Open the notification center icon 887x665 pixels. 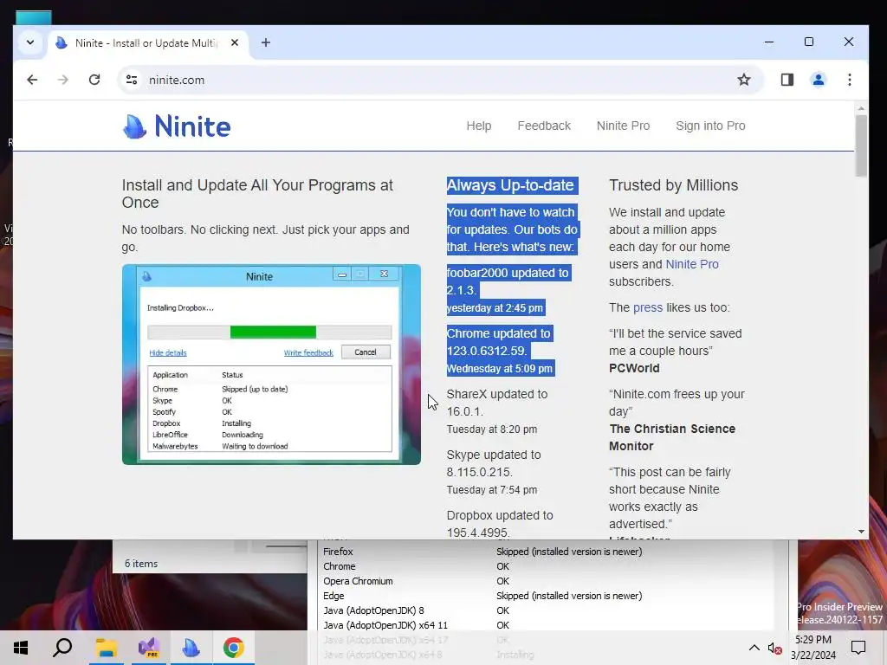(x=858, y=648)
